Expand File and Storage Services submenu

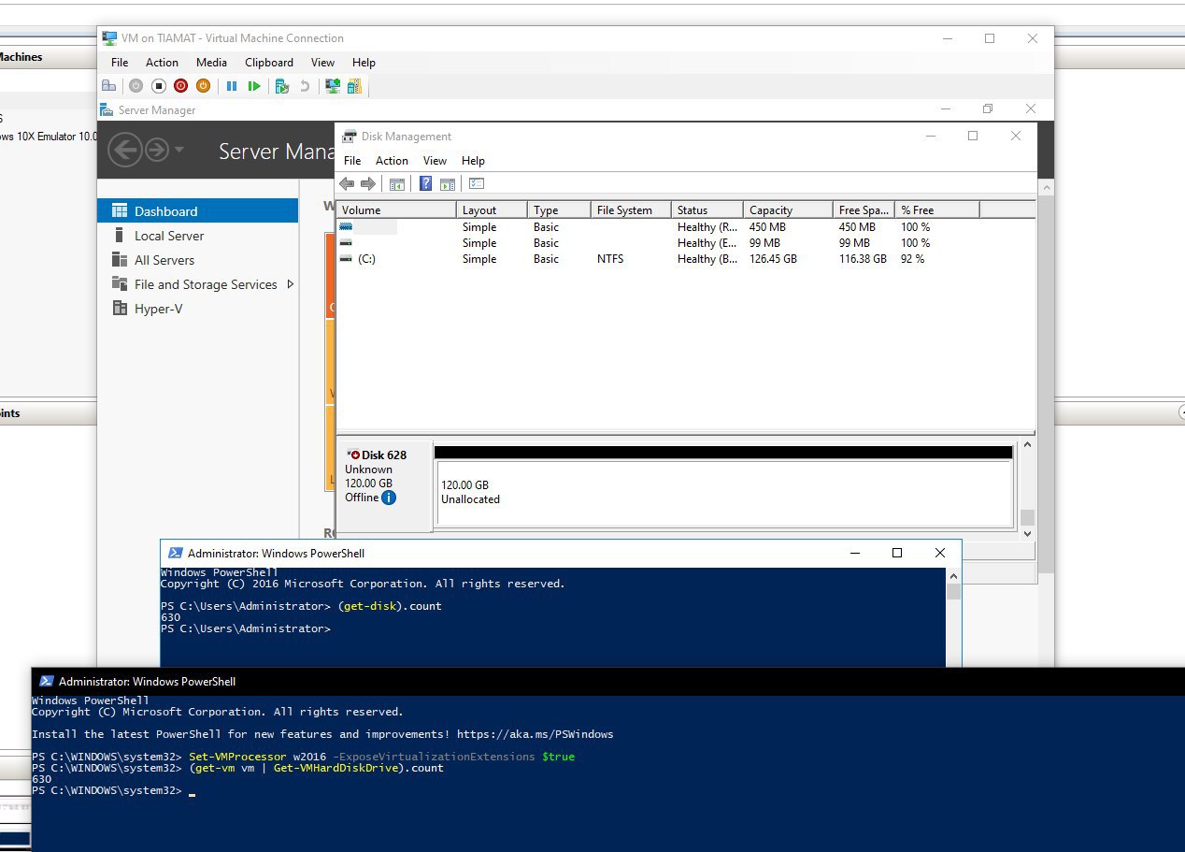click(x=290, y=284)
